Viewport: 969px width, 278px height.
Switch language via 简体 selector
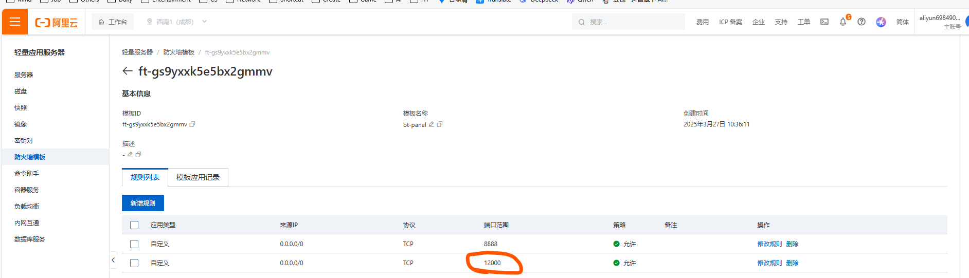[903, 22]
